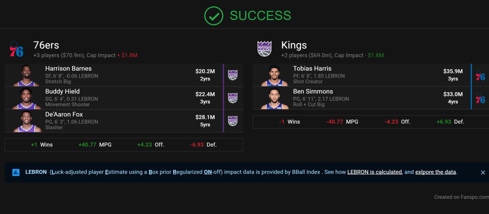Select Buddy Hield player photo
The image size is (489, 214).
pyautogui.click(x=27, y=98)
